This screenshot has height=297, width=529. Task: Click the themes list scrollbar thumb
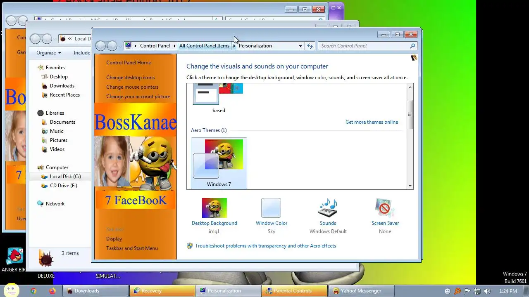(410, 114)
